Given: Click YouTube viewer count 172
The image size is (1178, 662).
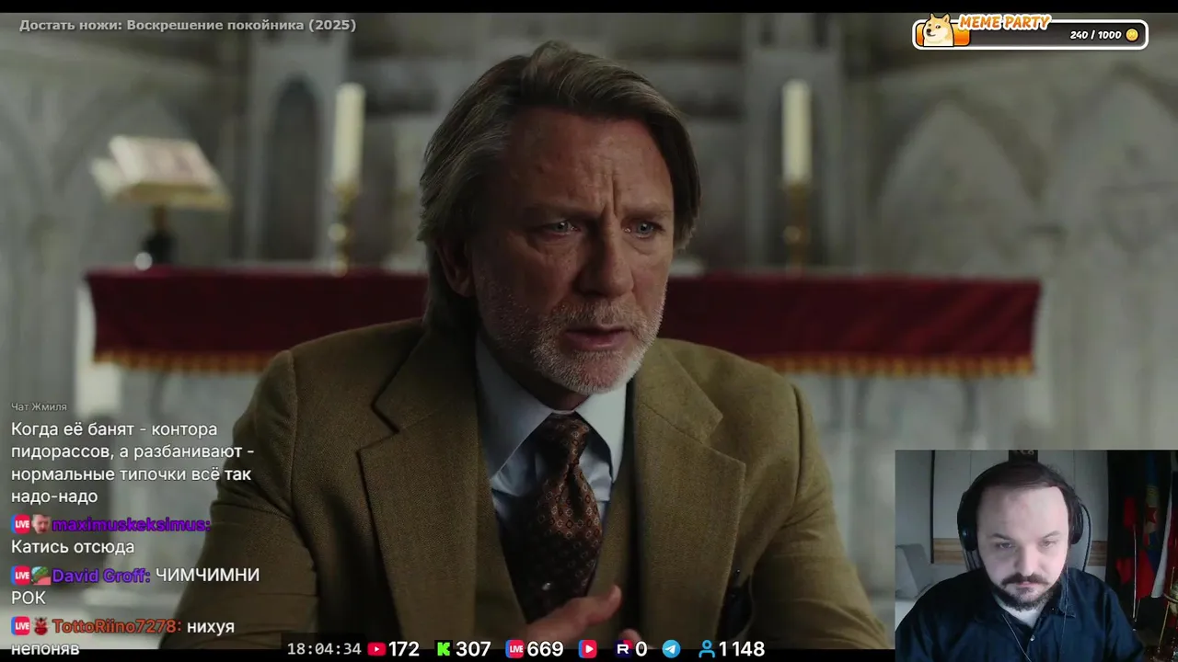Looking at the screenshot, I should coord(404,649).
